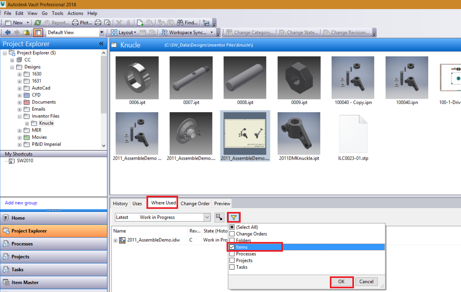Click the Refresh icon in toolbar

click(x=38, y=23)
